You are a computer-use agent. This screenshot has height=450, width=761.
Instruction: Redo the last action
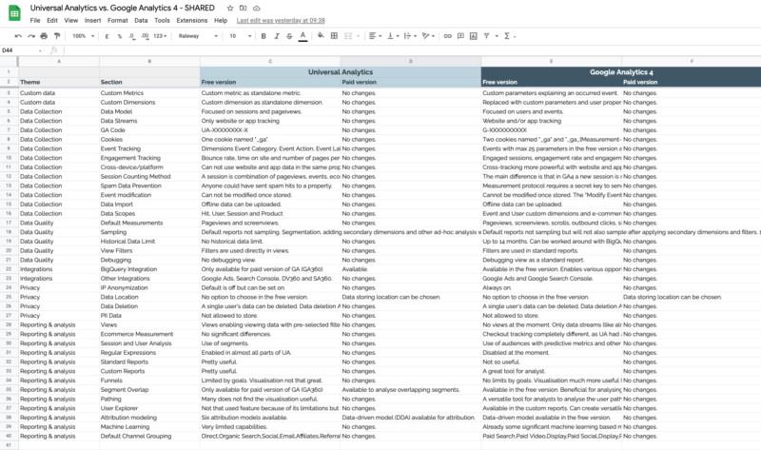coord(31,36)
